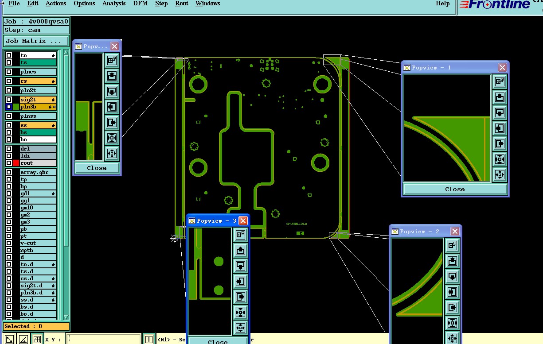
Task: Click top window-swap icon in Popview - 3
Action: point(240,235)
